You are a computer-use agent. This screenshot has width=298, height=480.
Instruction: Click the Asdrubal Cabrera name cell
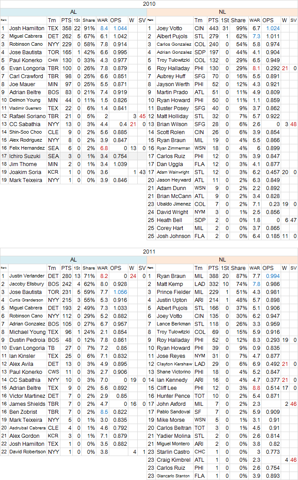coord(27,428)
